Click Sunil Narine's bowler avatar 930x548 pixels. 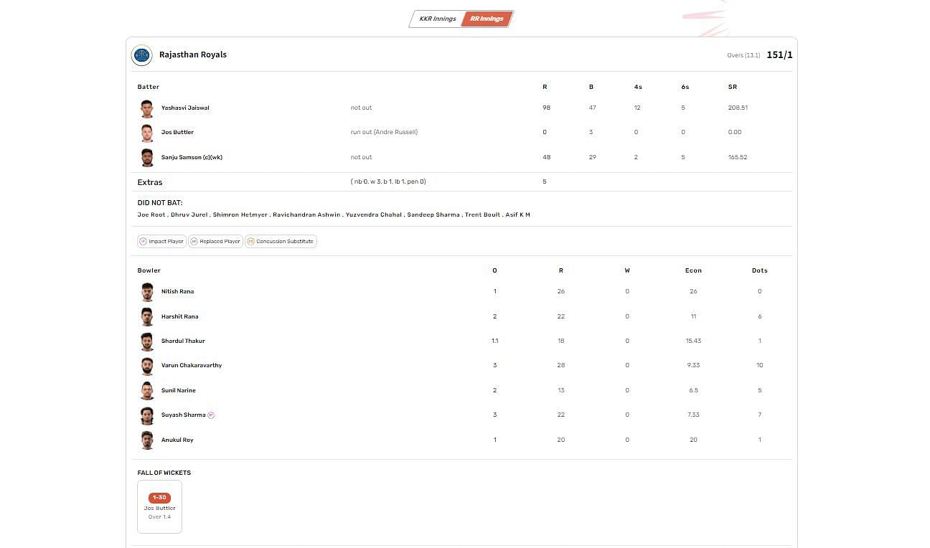[147, 390]
